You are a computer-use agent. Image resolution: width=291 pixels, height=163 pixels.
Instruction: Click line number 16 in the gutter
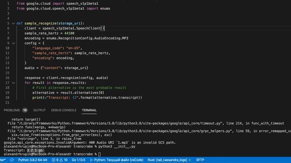click(7, 78)
